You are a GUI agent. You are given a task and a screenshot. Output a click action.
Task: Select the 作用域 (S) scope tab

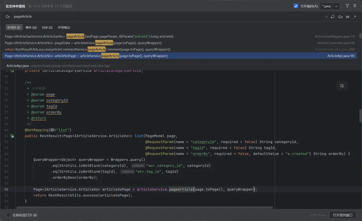point(64,28)
